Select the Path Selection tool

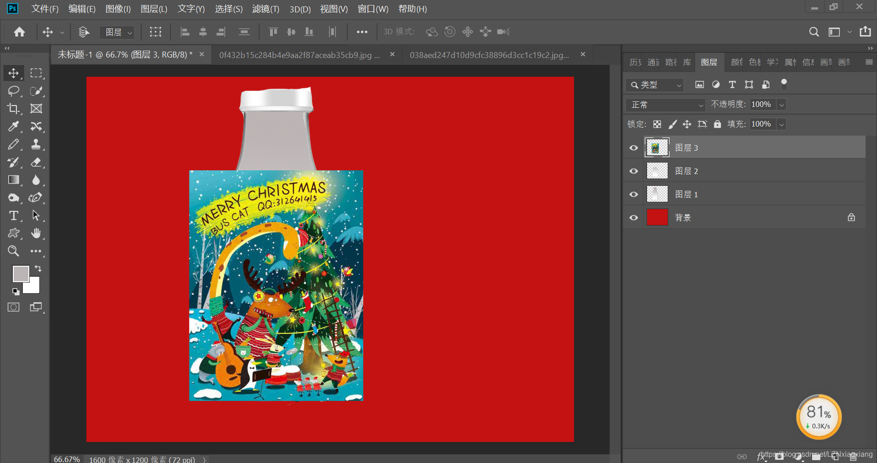tap(36, 216)
